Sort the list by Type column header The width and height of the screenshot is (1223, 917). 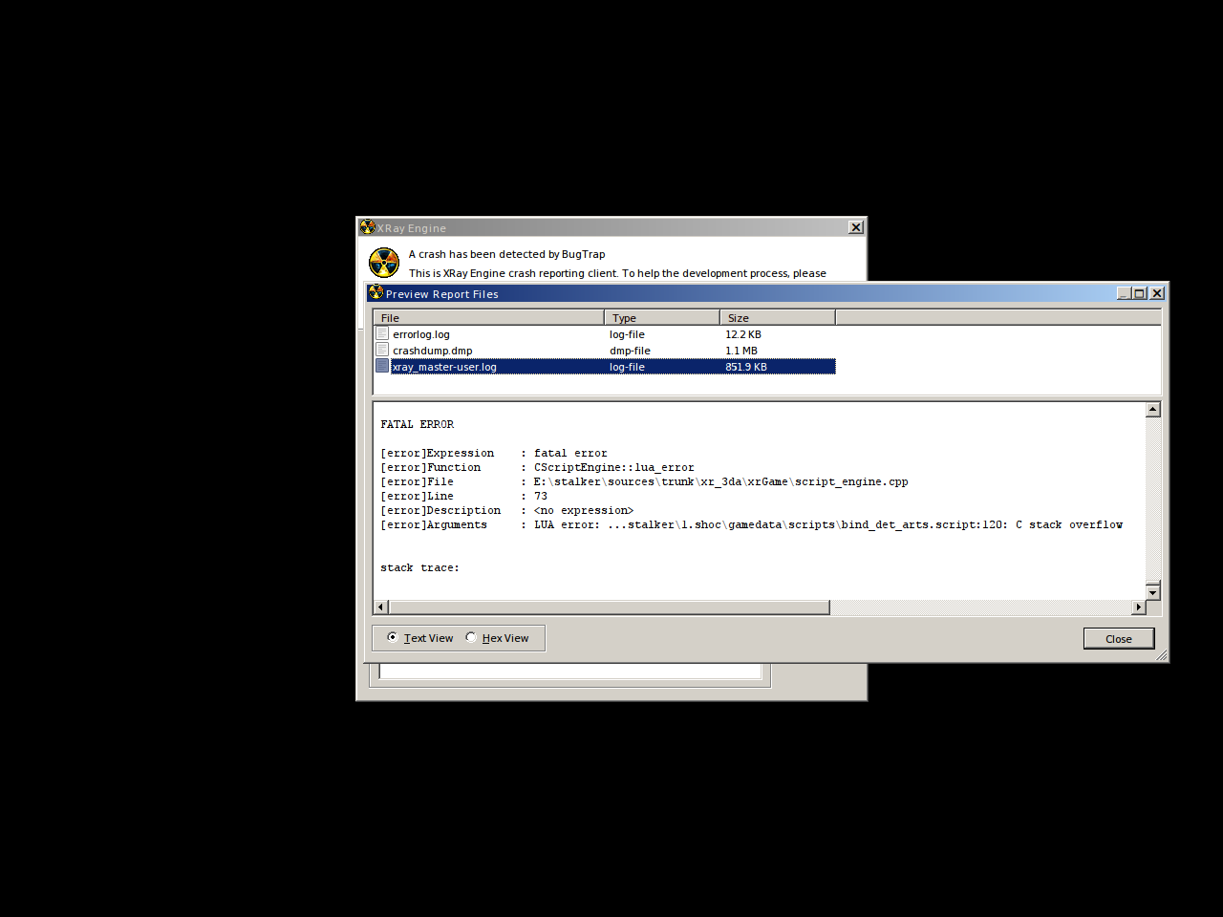[662, 317]
